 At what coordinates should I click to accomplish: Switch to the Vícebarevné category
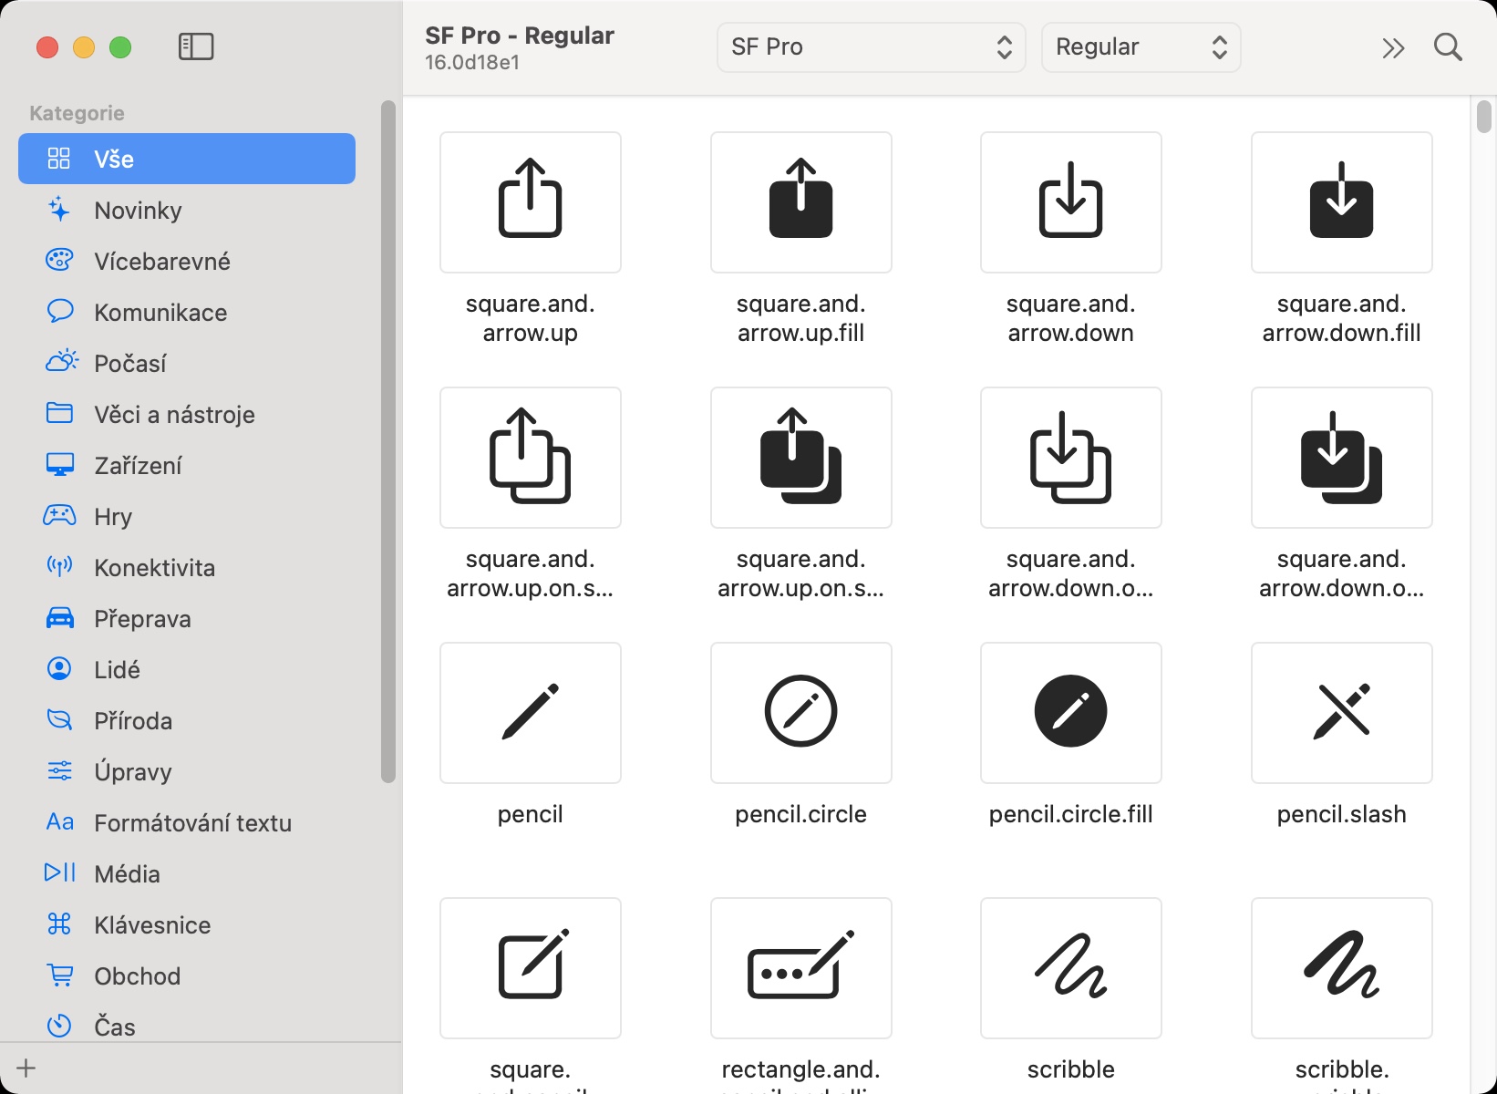tap(161, 262)
